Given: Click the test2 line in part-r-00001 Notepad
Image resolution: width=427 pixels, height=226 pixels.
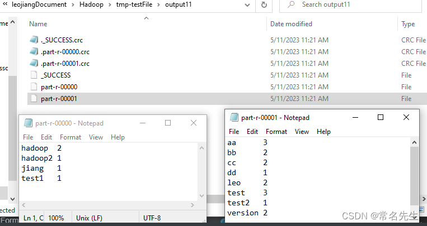Looking at the screenshot, I should click(247, 203).
